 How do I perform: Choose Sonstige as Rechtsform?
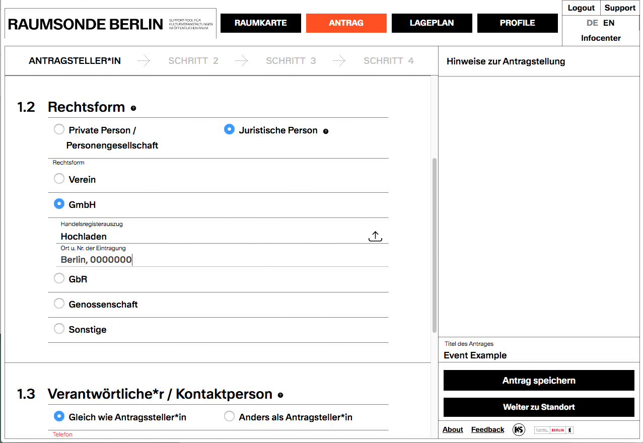(59, 329)
